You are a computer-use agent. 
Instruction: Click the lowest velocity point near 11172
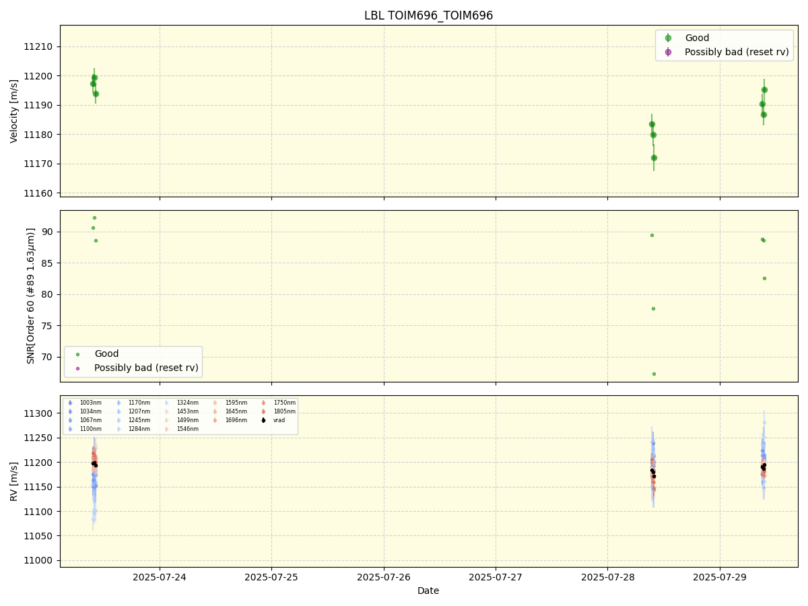point(654,158)
